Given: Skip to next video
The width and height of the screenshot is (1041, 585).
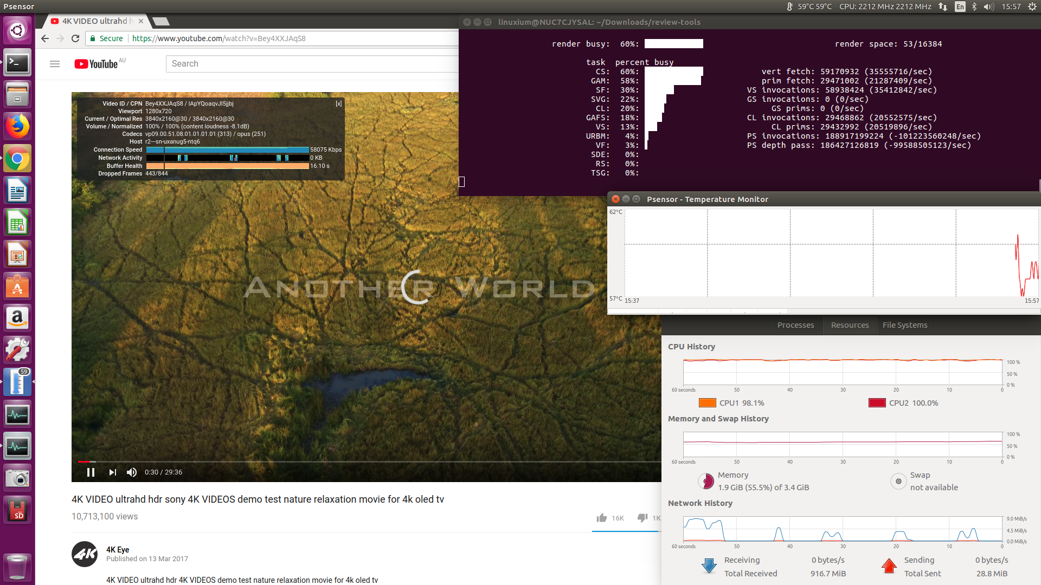Looking at the screenshot, I should coord(112,472).
